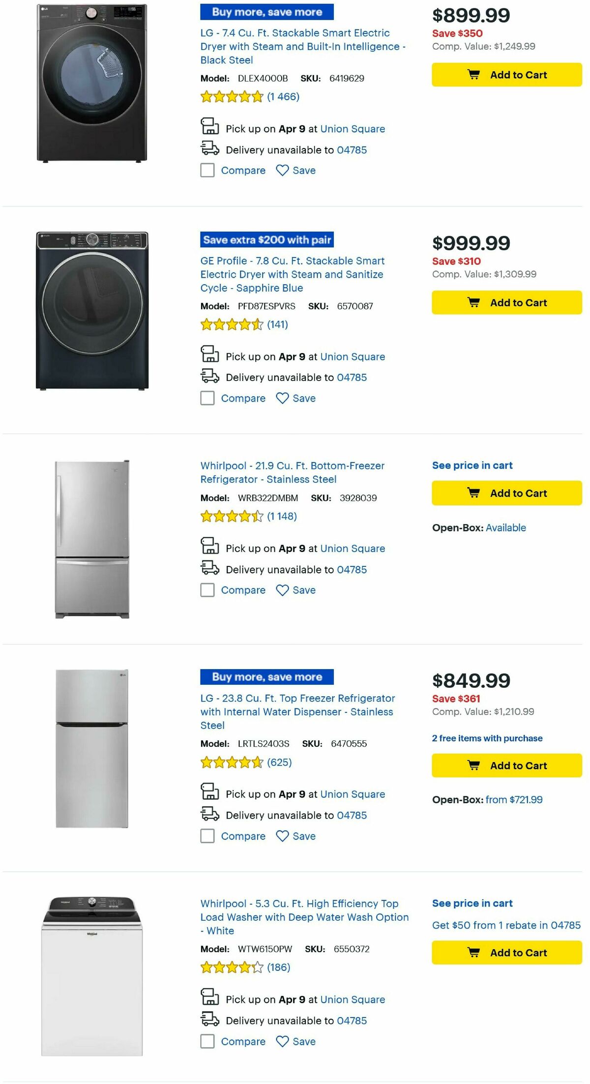The height and width of the screenshot is (1084, 590).
Task: Click the delivery truck icon for GE Profile dryer
Action: click(209, 377)
